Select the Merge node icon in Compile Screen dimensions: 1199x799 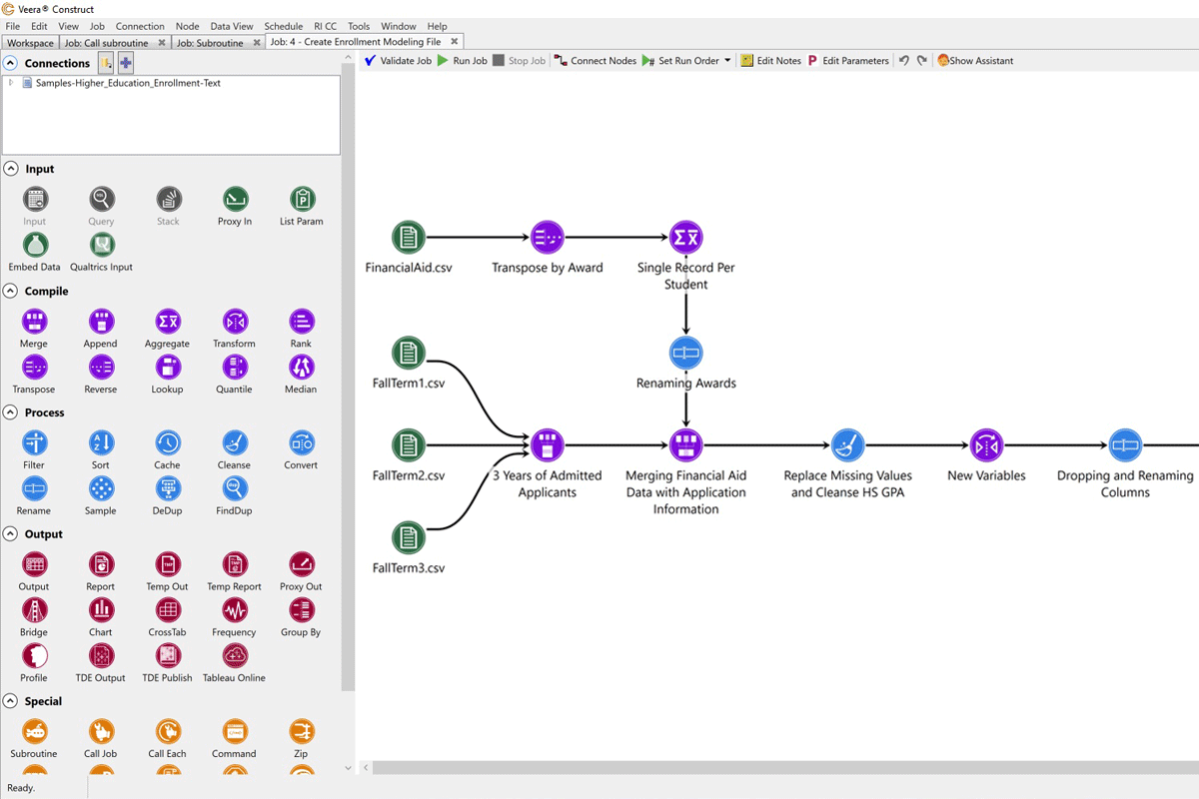[x=34, y=322]
